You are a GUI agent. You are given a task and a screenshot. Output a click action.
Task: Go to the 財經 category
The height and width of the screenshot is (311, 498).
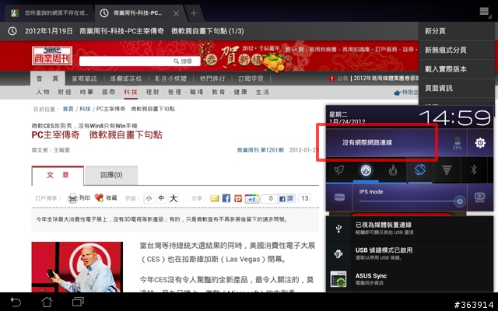point(65,93)
